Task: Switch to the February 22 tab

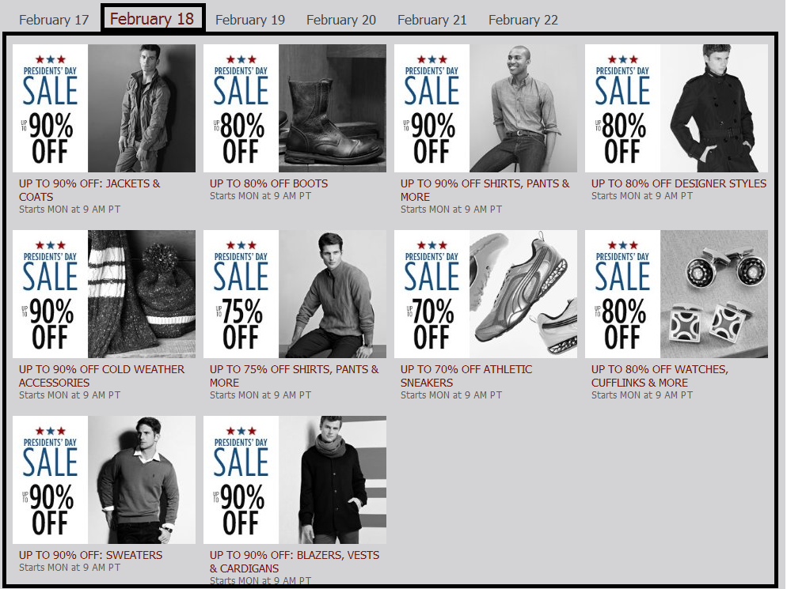Action: tap(523, 20)
